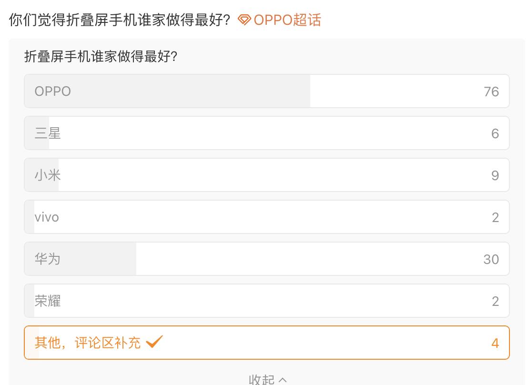Click the 收起 collapse text
Screen dimensions: 529x385
click(x=262, y=380)
